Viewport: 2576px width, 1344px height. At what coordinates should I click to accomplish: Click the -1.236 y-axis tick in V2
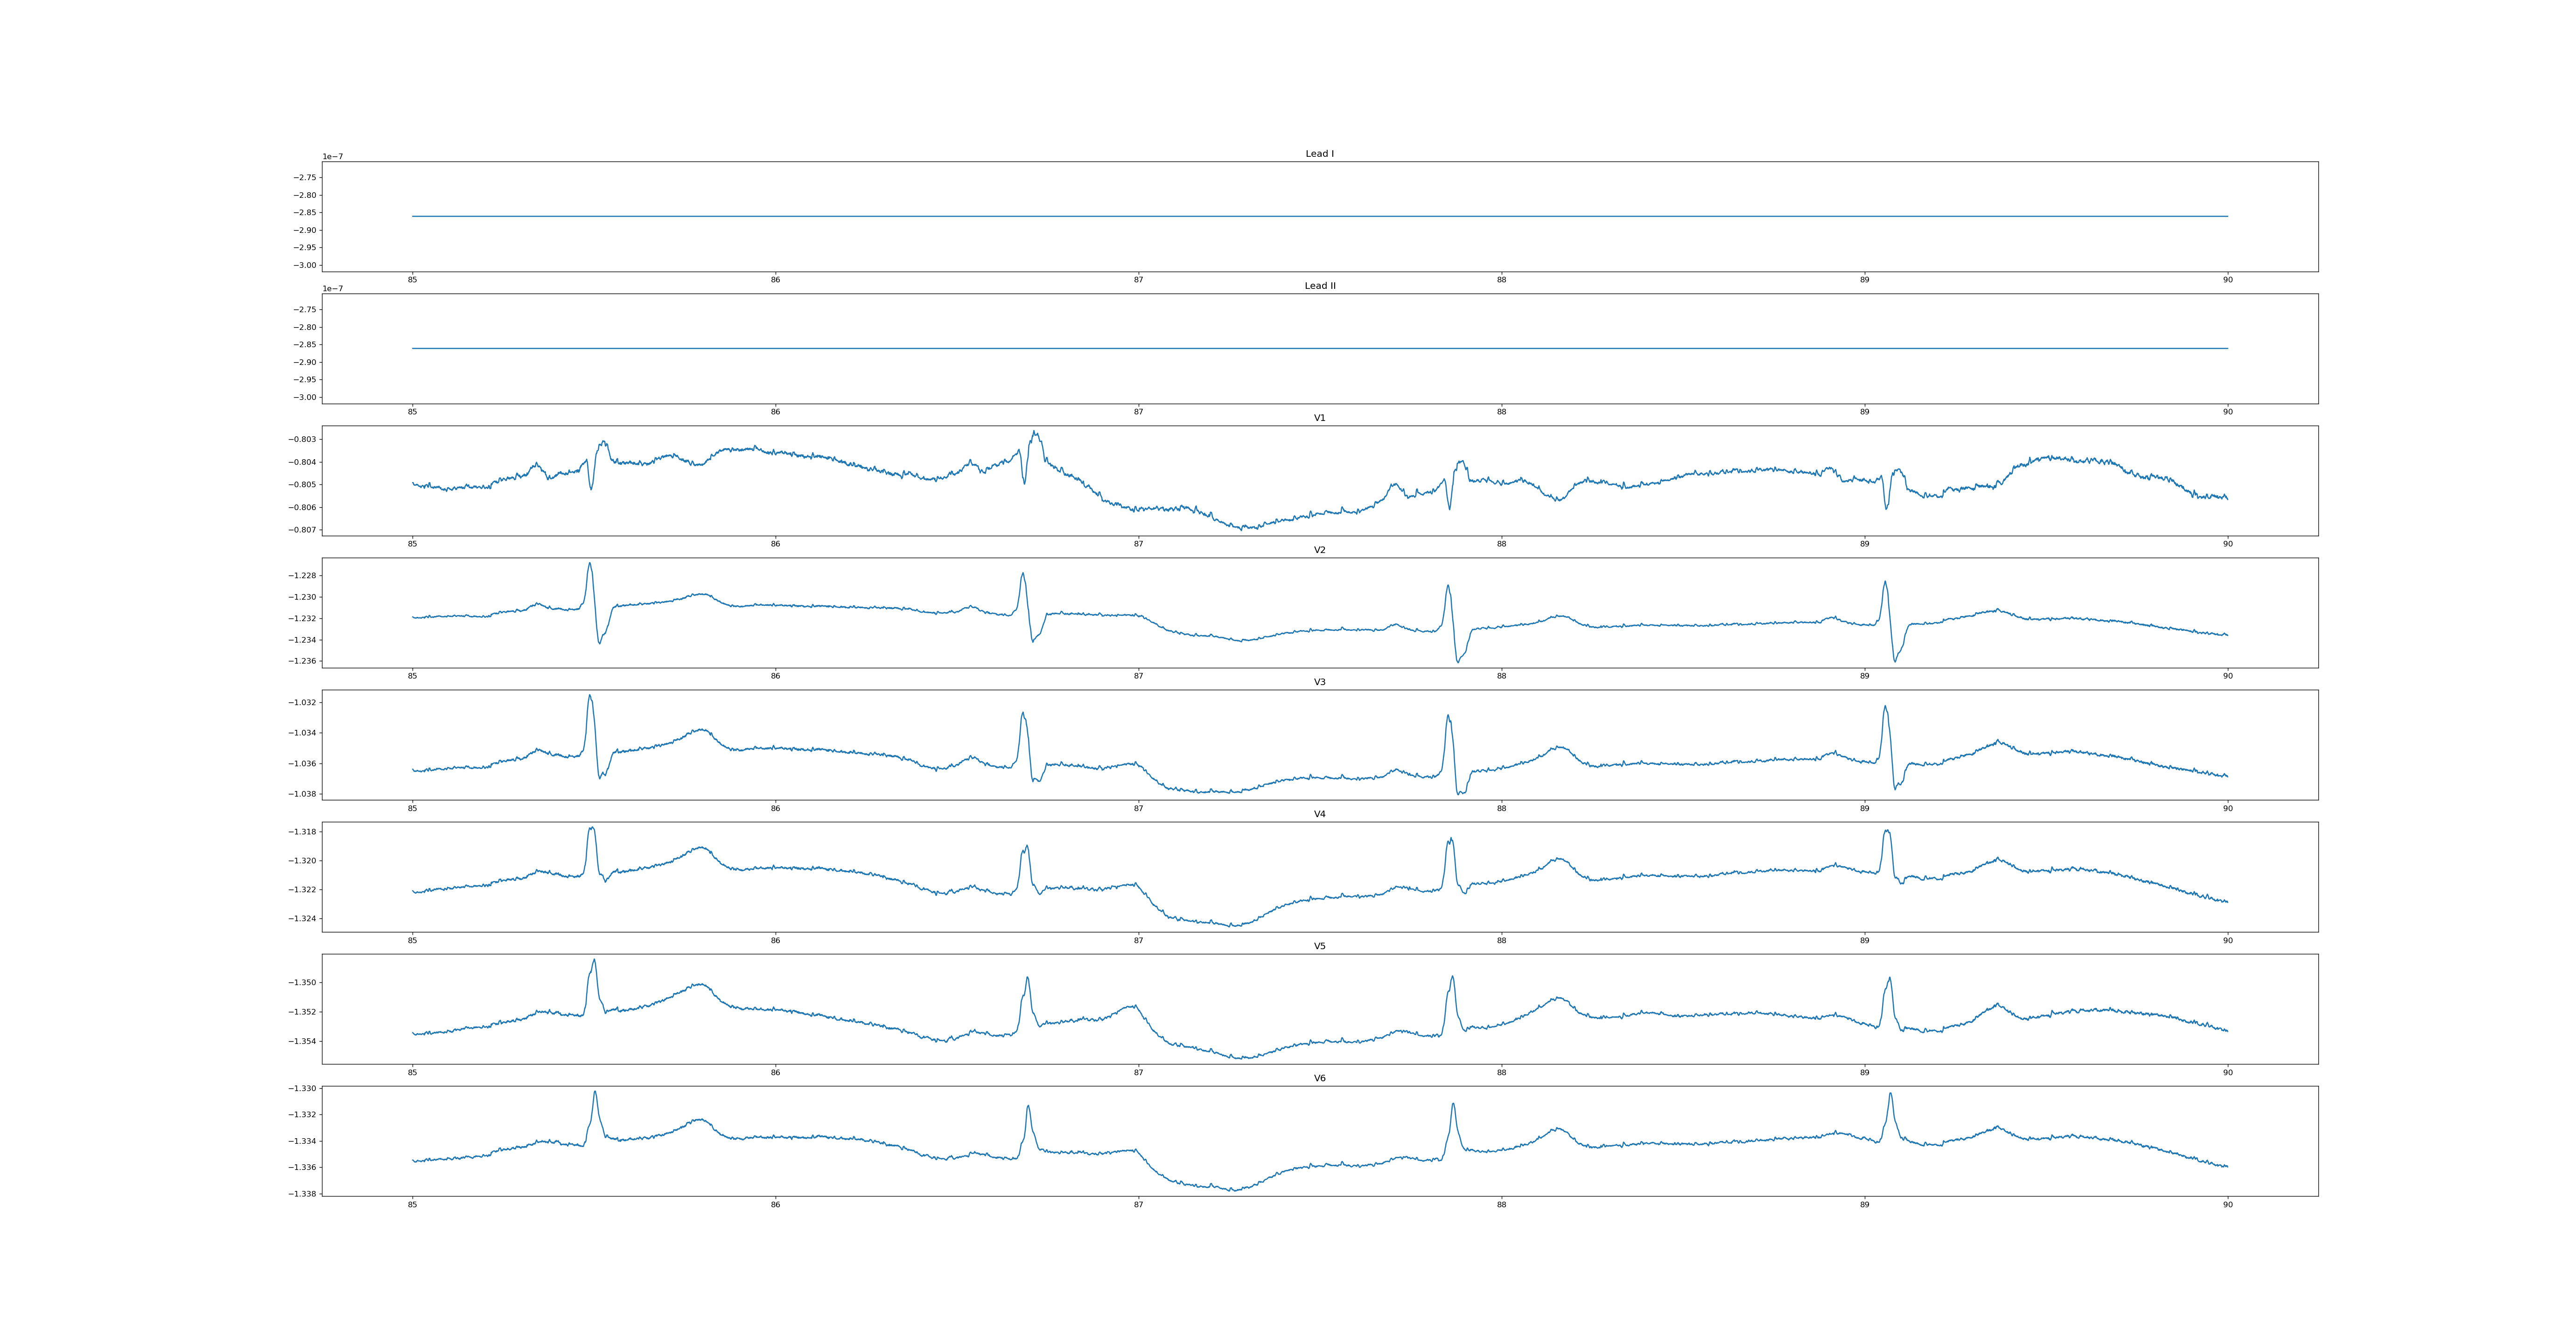coord(303,661)
